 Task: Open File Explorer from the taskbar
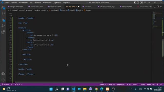85,89
